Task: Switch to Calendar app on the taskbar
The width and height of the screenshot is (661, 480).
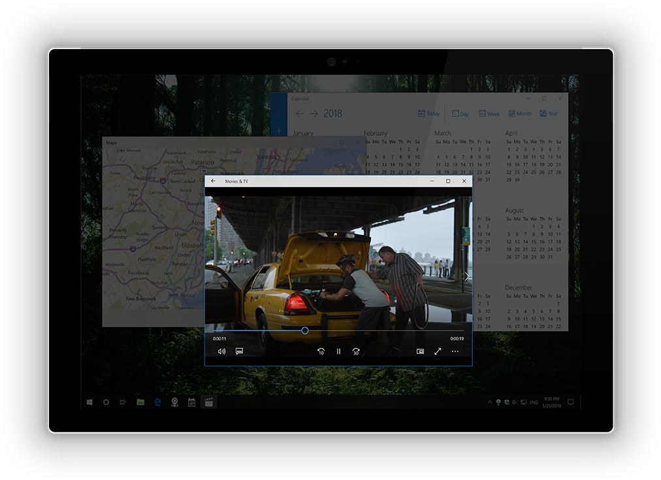Action: click(191, 402)
